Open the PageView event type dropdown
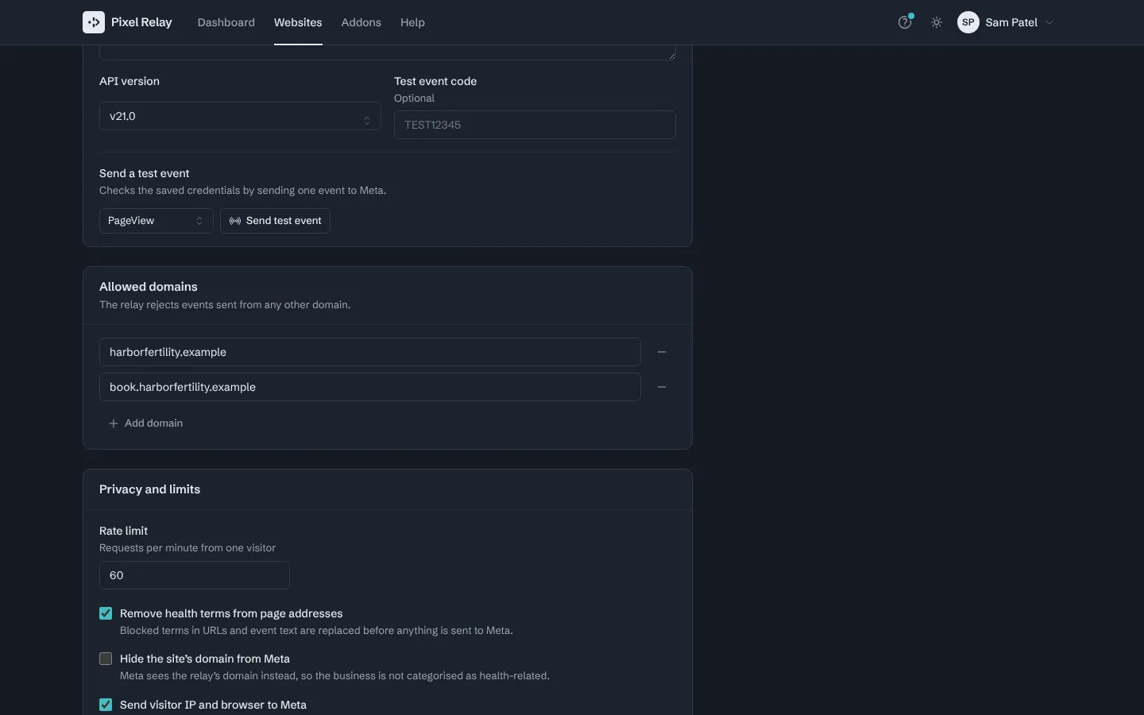 coord(156,221)
